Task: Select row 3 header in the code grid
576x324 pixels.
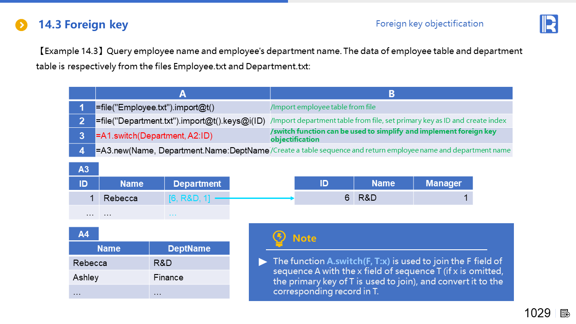Action: tap(82, 135)
